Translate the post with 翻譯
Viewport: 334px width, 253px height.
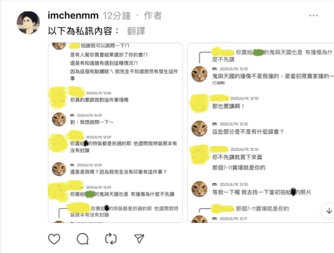(136, 31)
